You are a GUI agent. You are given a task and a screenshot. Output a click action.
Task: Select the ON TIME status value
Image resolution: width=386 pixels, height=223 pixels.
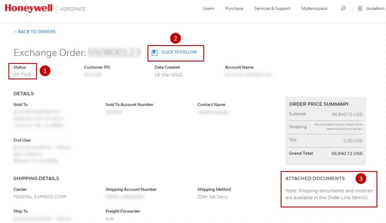(x=22, y=75)
